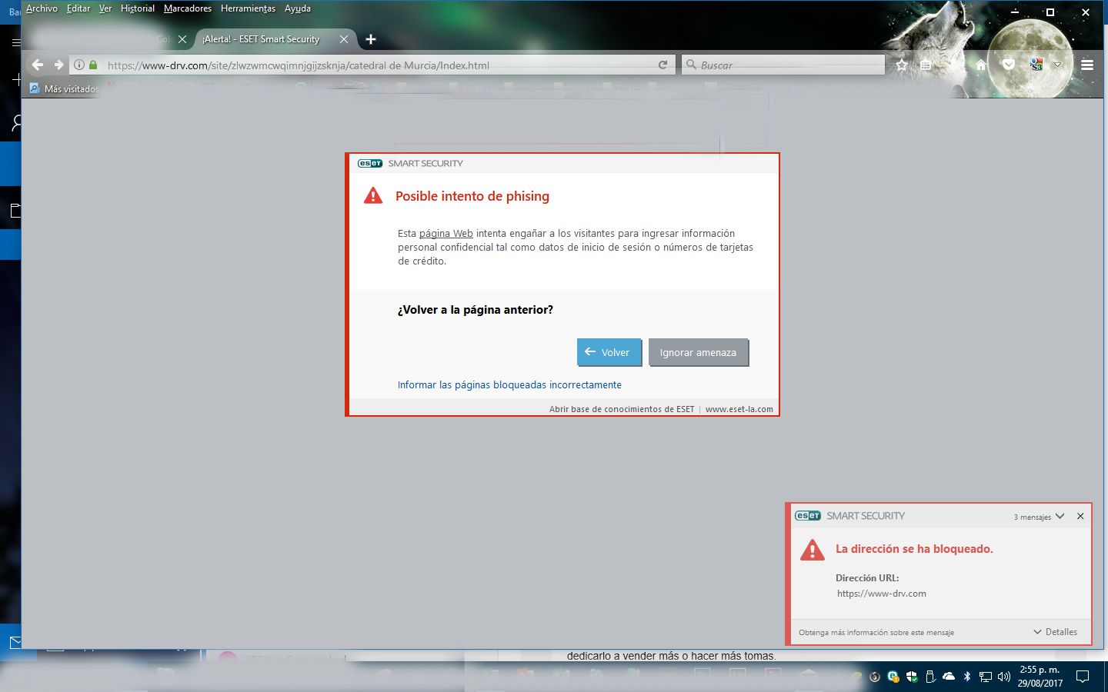Click the green padlock in address bar
The width and height of the screenshot is (1108, 692).
click(x=93, y=65)
